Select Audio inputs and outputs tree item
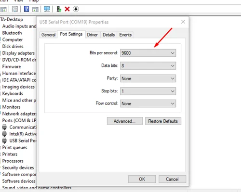 pyautogui.click(x=19, y=26)
